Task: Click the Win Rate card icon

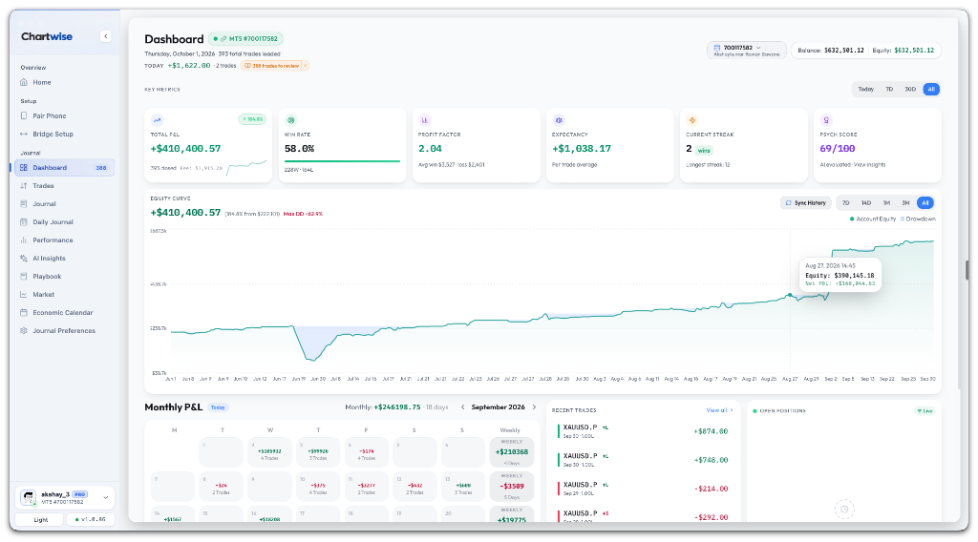Action: coord(290,120)
